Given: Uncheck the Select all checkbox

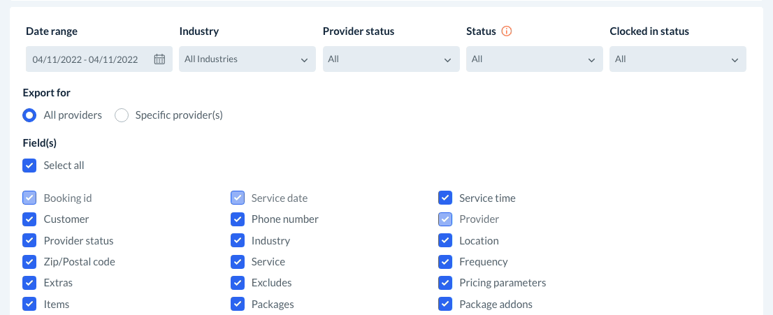Looking at the screenshot, I should click(29, 166).
